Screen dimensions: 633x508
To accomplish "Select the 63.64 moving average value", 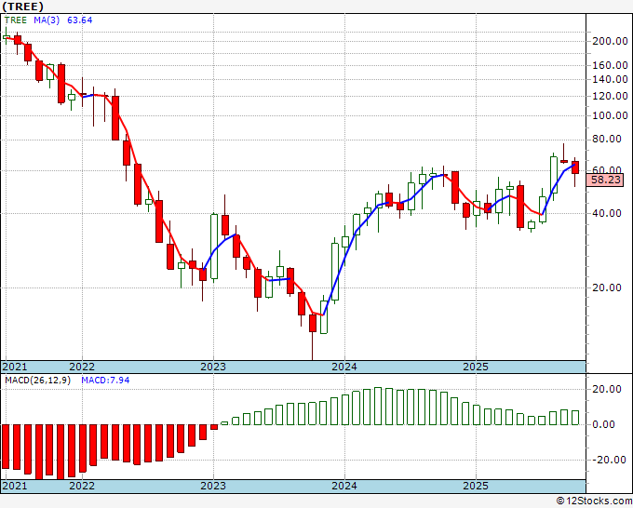I will coord(79,20).
